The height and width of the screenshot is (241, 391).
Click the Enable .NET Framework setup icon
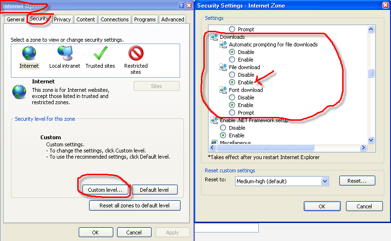click(214, 120)
